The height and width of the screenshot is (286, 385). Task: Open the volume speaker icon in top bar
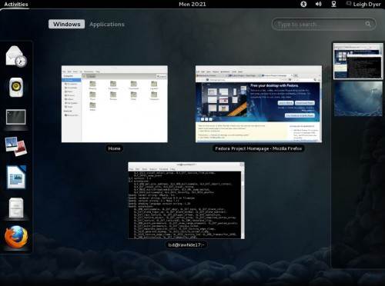318,4
